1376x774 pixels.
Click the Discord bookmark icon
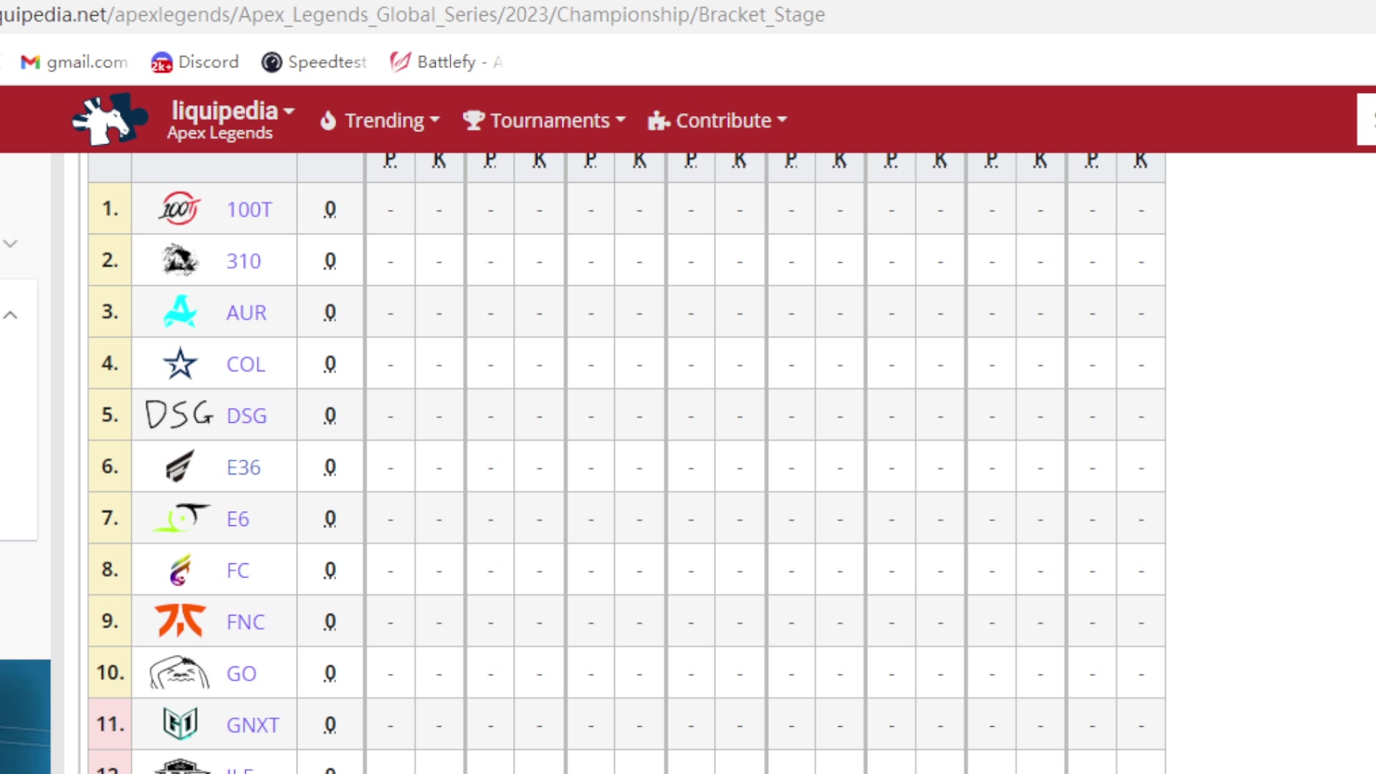[161, 62]
